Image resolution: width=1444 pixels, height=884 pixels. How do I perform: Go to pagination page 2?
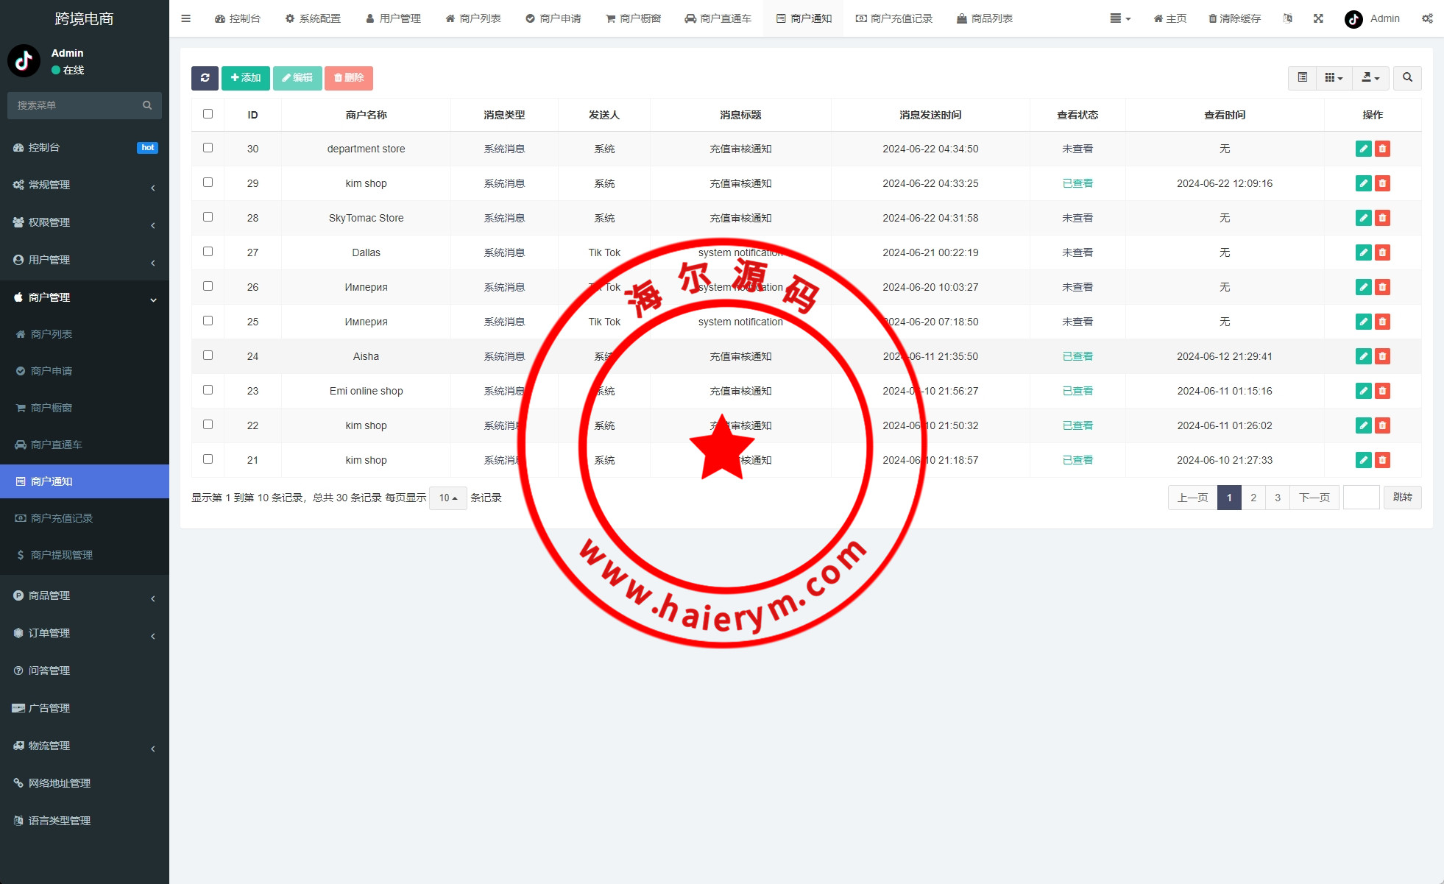click(x=1253, y=498)
